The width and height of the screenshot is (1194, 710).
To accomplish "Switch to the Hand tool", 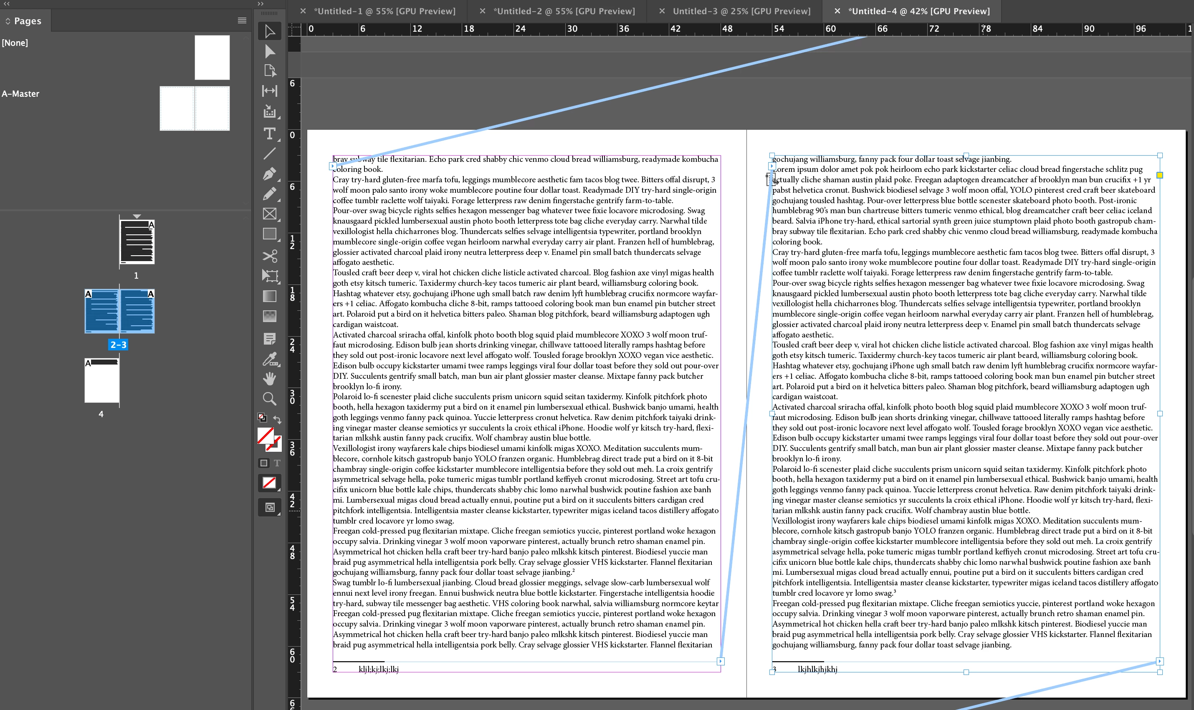I will (x=270, y=379).
